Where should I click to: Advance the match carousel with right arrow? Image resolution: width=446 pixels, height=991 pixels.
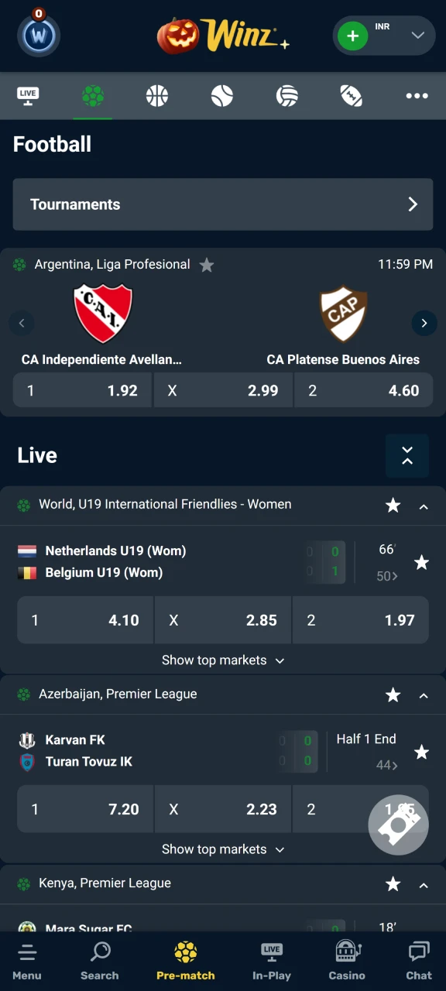click(424, 323)
